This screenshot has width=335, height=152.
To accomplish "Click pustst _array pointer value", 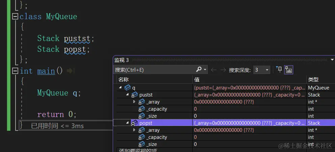I will (x=224, y=102).
